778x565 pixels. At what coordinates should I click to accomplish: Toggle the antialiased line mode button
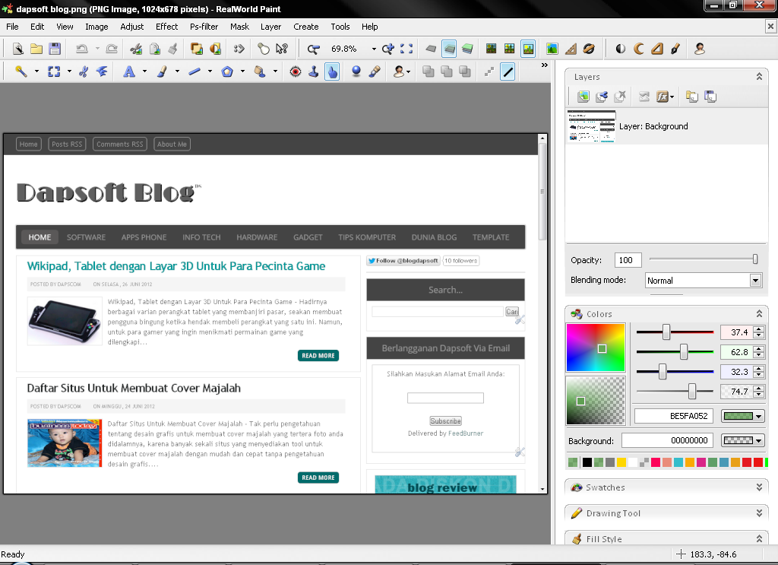coord(508,71)
